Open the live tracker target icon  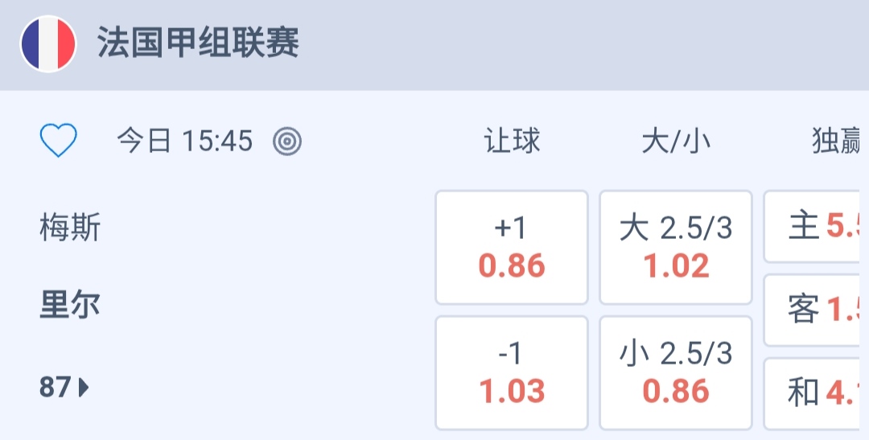click(287, 142)
